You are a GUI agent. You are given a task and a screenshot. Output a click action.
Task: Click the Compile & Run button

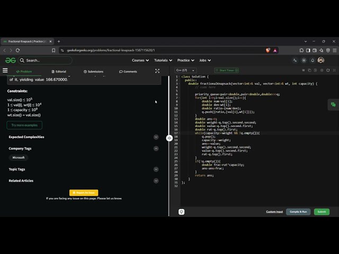click(x=298, y=212)
